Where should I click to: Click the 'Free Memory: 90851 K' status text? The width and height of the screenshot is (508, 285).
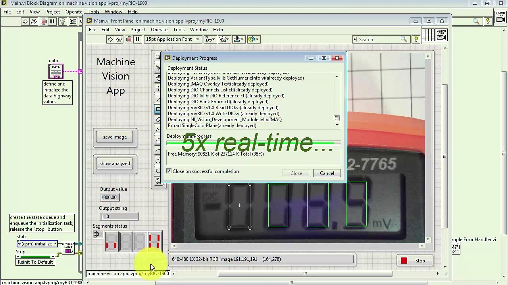click(x=216, y=154)
